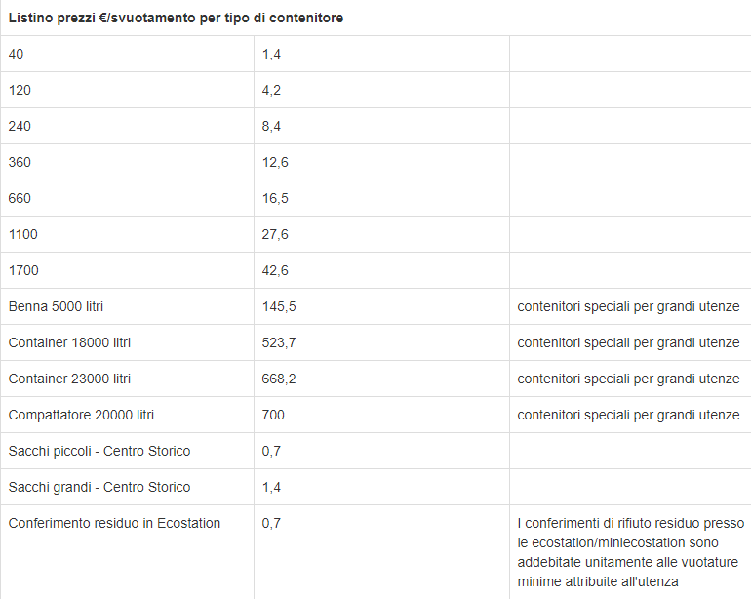Select 'Compattatore 20000 litri' row label
The height and width of the screenshot is (599, 751).
click(x=81, y=415)
